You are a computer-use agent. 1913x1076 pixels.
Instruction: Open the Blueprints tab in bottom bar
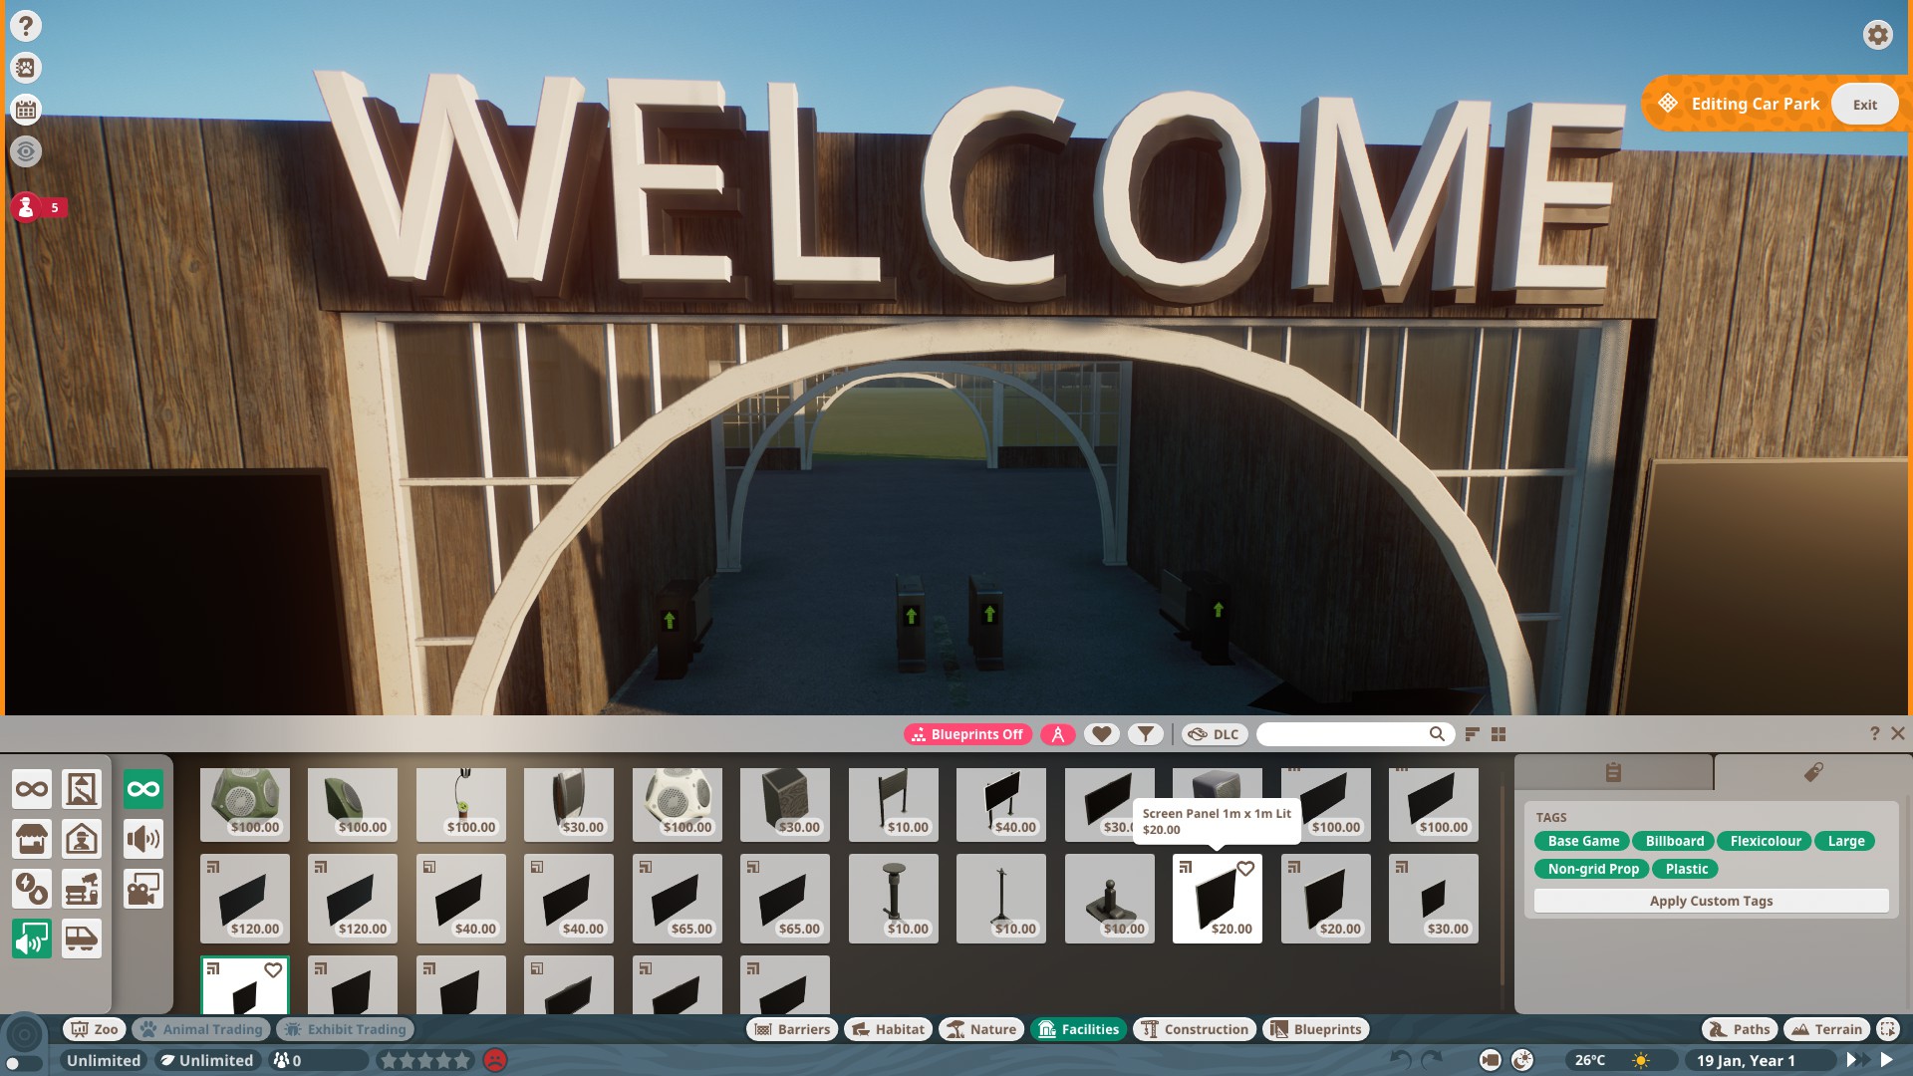[x=1316, y=1029]
